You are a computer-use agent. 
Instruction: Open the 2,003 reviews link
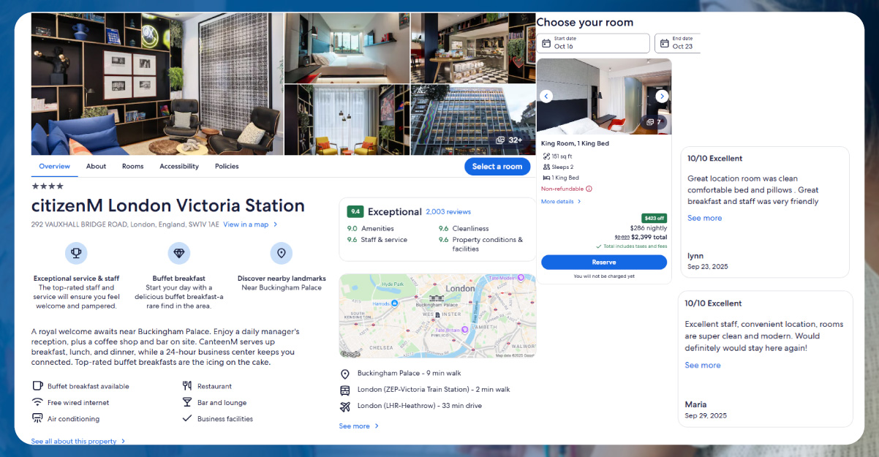pyautogui.click(x=448, y=212)
